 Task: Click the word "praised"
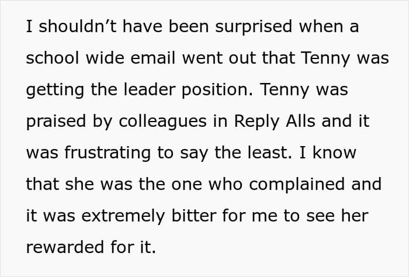tap(53, 122)
